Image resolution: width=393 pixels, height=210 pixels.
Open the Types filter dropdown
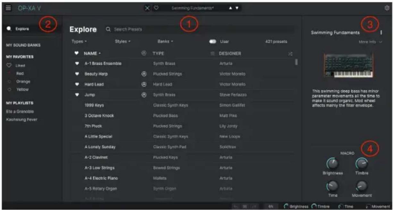coord(79,42)
